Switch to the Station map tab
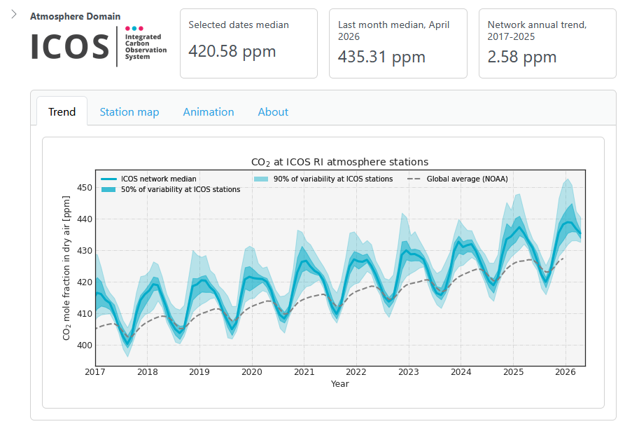Screen dimensions: 625x431 129,111
